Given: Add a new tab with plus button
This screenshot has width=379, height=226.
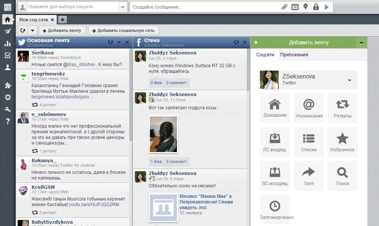Looking at the screenshot, I should (x=62, y=20).
